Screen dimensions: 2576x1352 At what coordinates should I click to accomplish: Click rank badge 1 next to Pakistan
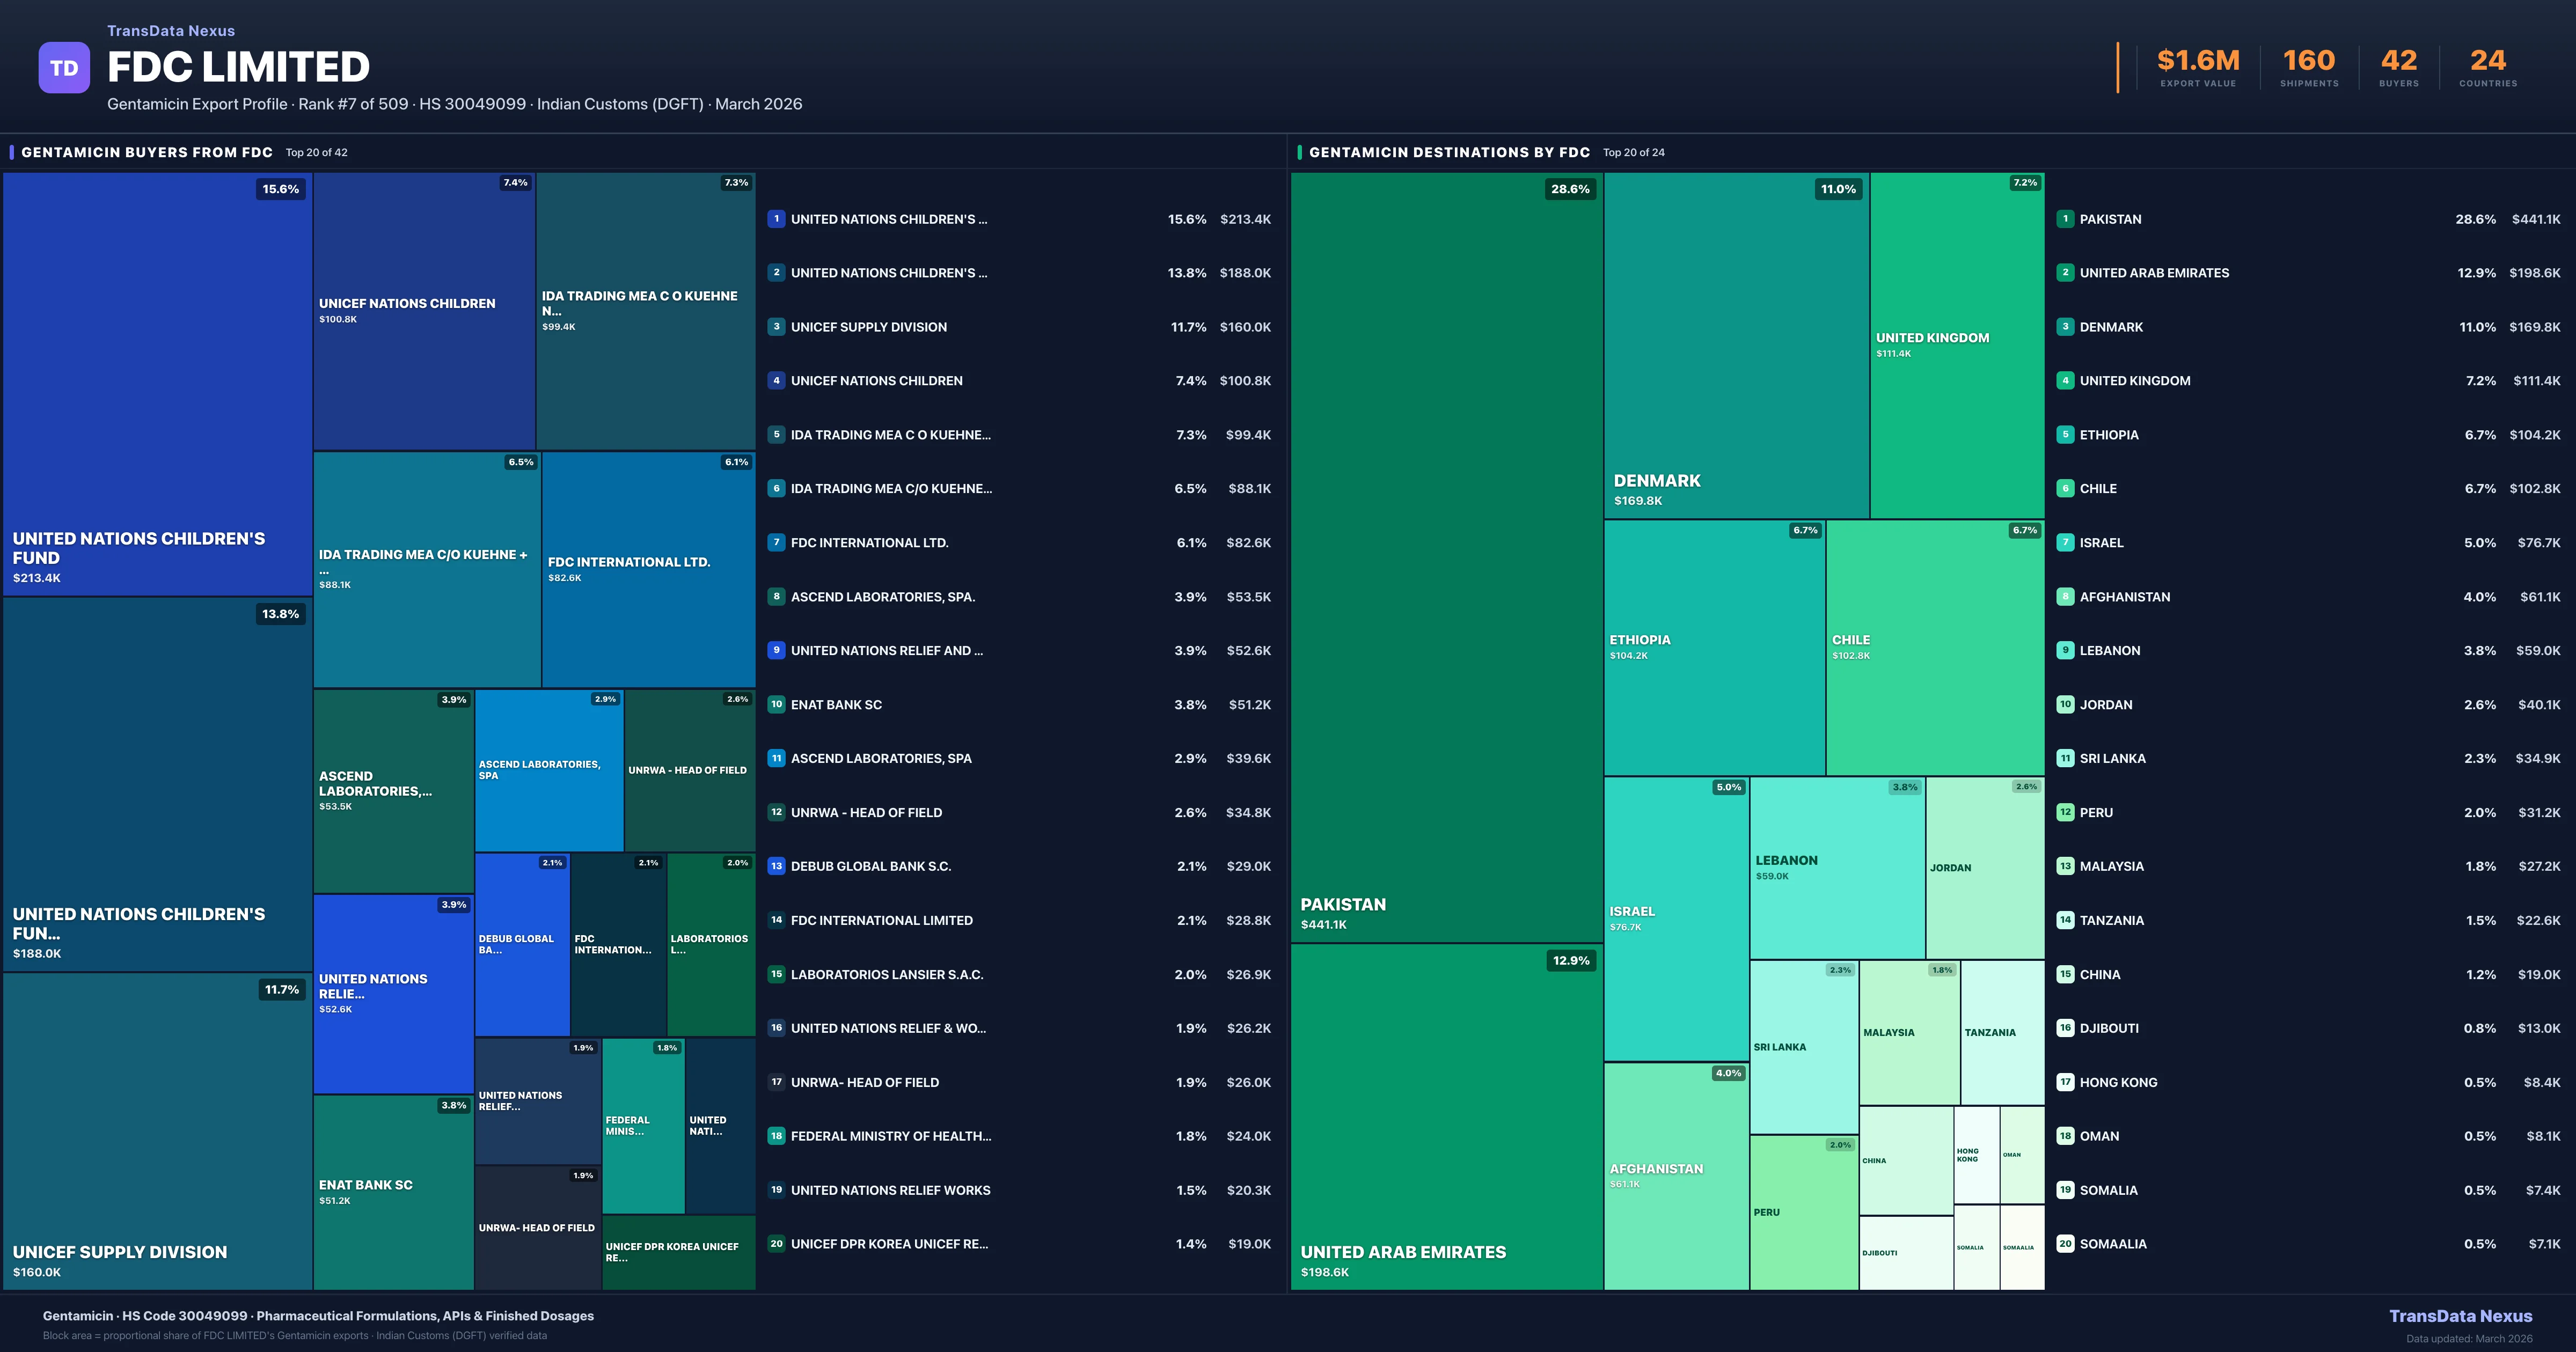[2065, 219]
